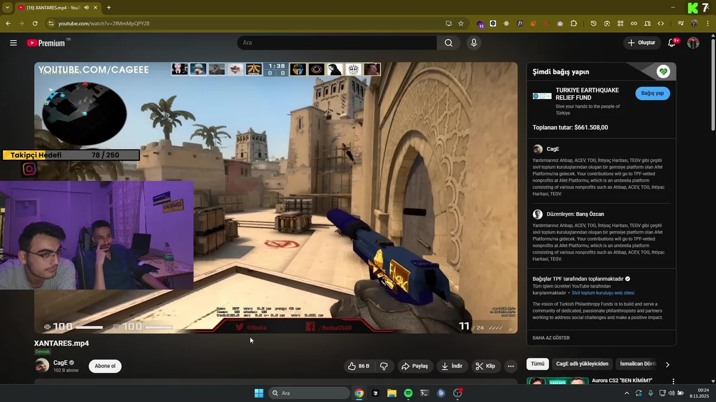716x402 pixels.
Task: Collapse donation panel with DAHA AZ GÖSTER
Action: 551,338
